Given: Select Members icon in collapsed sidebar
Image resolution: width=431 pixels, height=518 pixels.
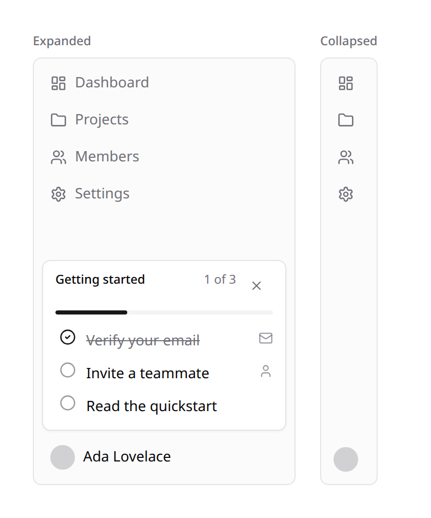Looking at the screenshot, I should [x=346, y=157].
